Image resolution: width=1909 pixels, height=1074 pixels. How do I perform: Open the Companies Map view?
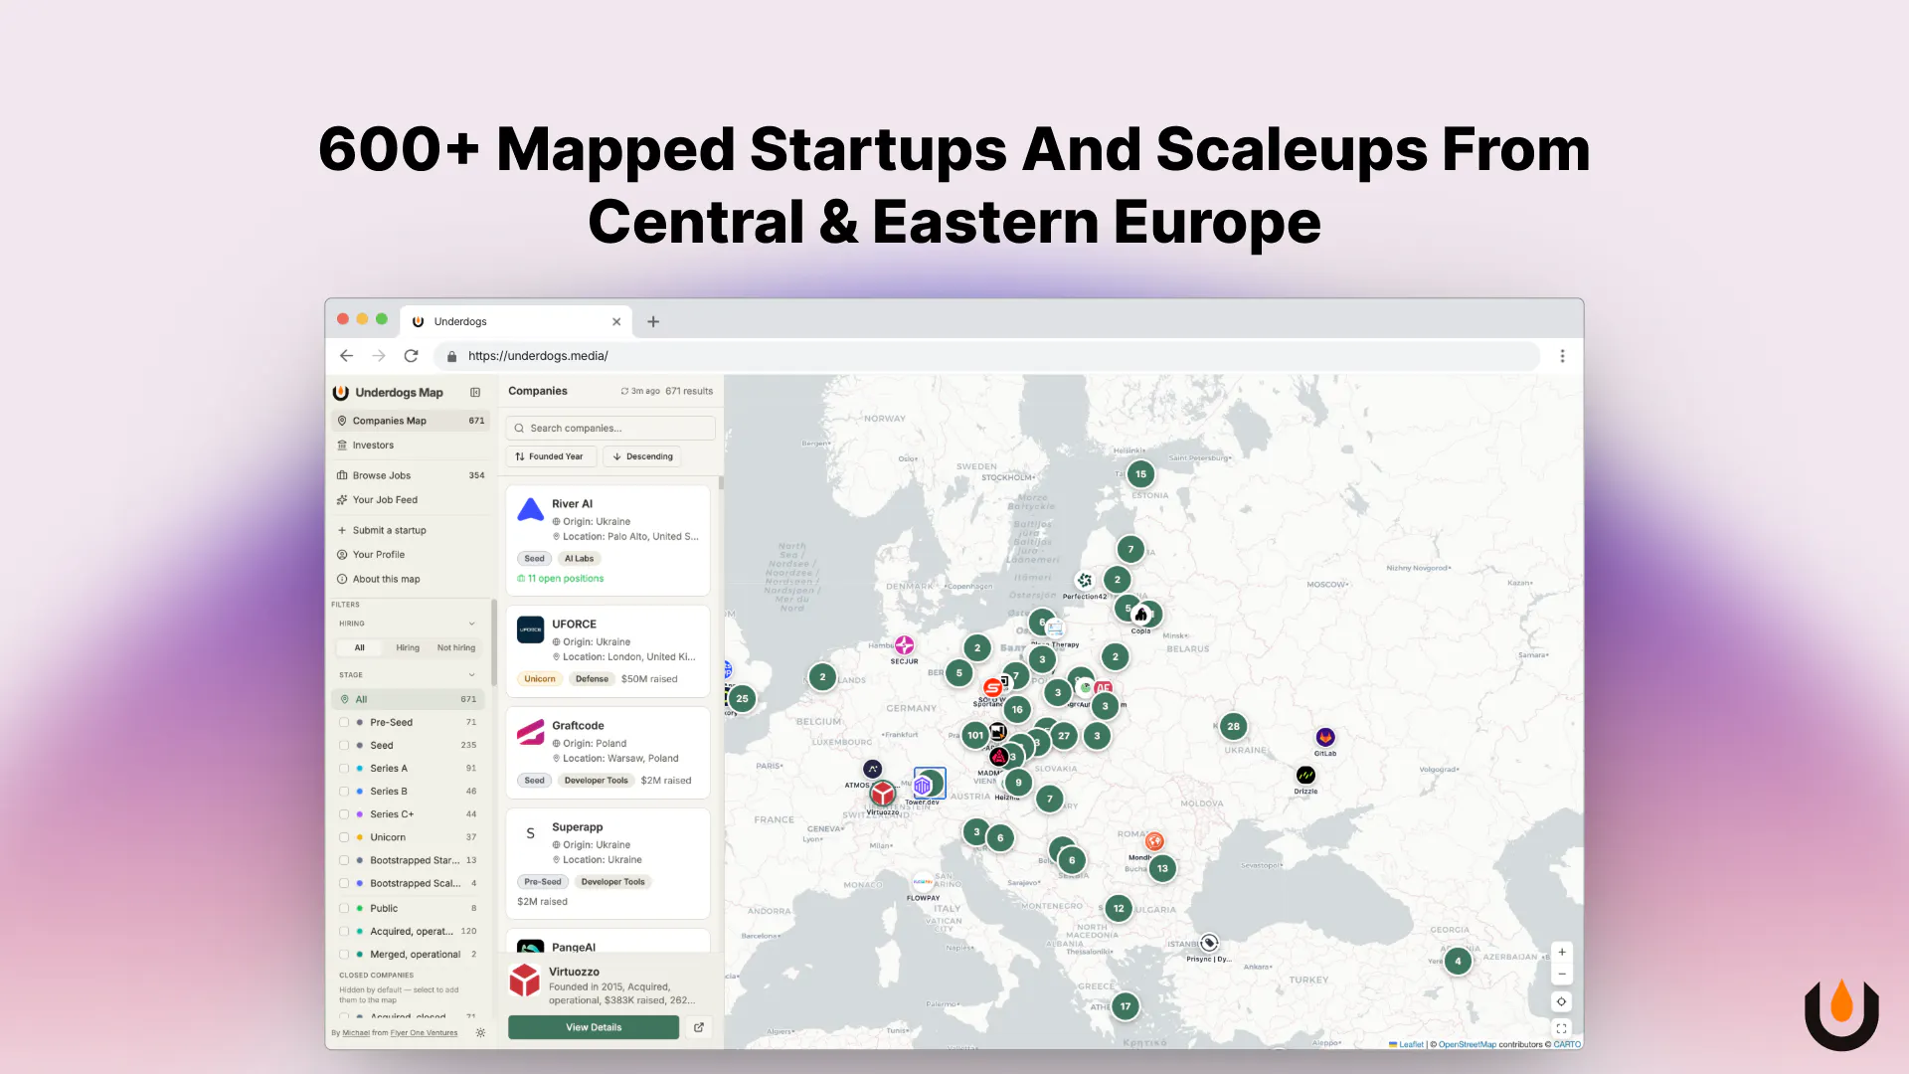click(410, 421)
